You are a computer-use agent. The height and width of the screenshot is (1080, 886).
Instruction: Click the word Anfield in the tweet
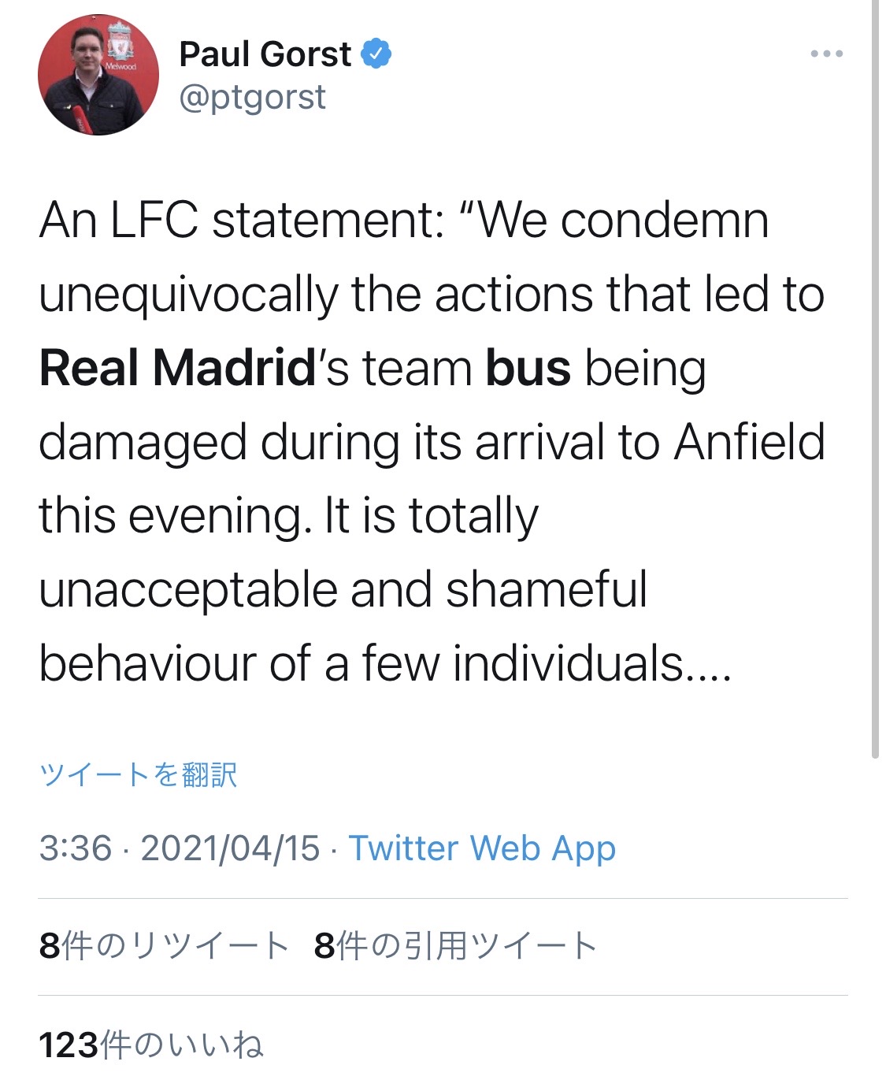749,442
